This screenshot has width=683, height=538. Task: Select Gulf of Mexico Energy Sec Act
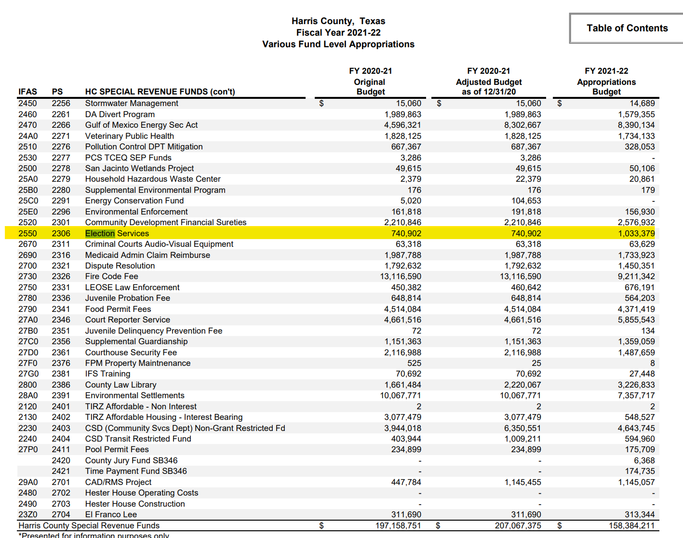tap(141, 125)
